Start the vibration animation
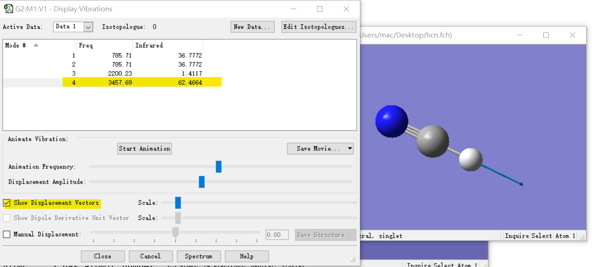The width and height of the screenshot is (592, 267). coord(145,148)
